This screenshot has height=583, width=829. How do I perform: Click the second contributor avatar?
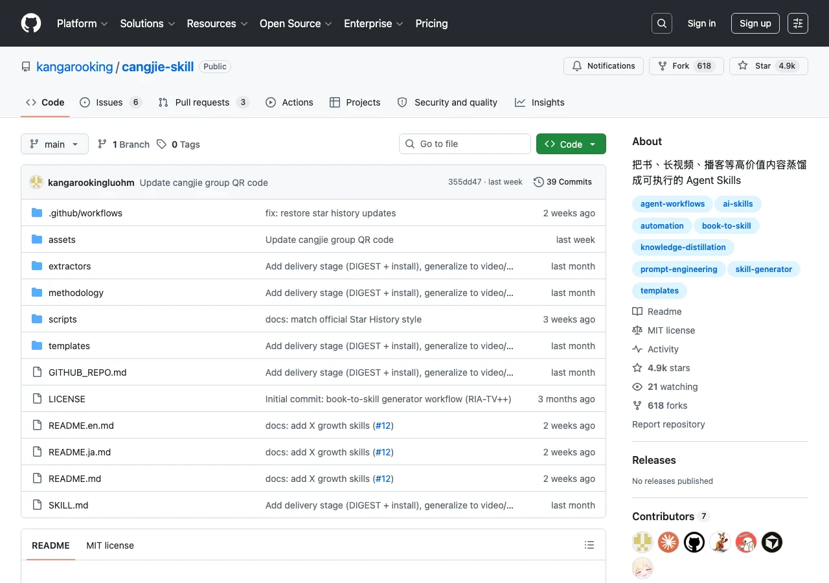click(668, 542)
